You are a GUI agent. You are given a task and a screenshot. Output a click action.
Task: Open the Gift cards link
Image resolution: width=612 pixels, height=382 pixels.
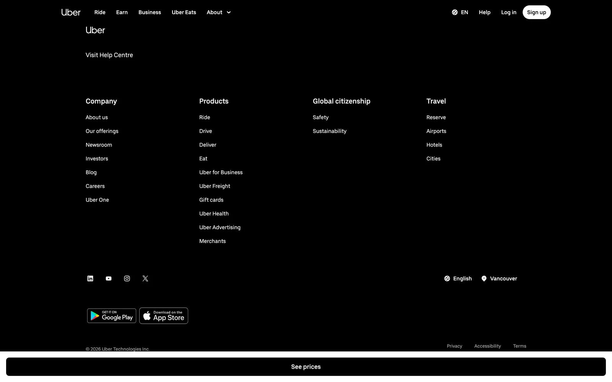(211, 200)
